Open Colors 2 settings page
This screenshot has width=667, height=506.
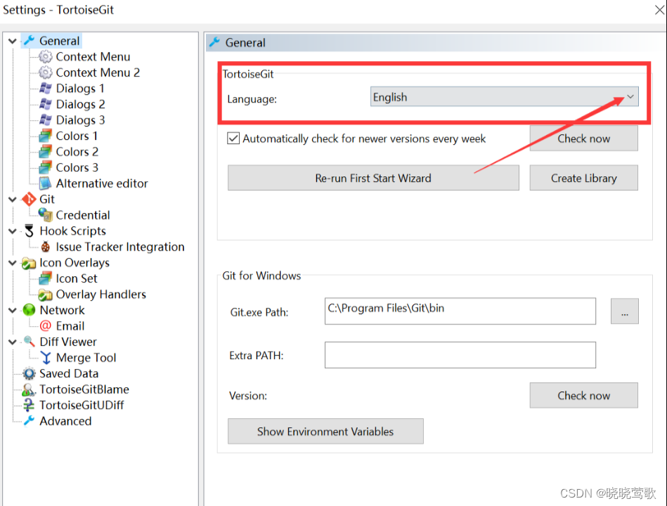point(77,152)
